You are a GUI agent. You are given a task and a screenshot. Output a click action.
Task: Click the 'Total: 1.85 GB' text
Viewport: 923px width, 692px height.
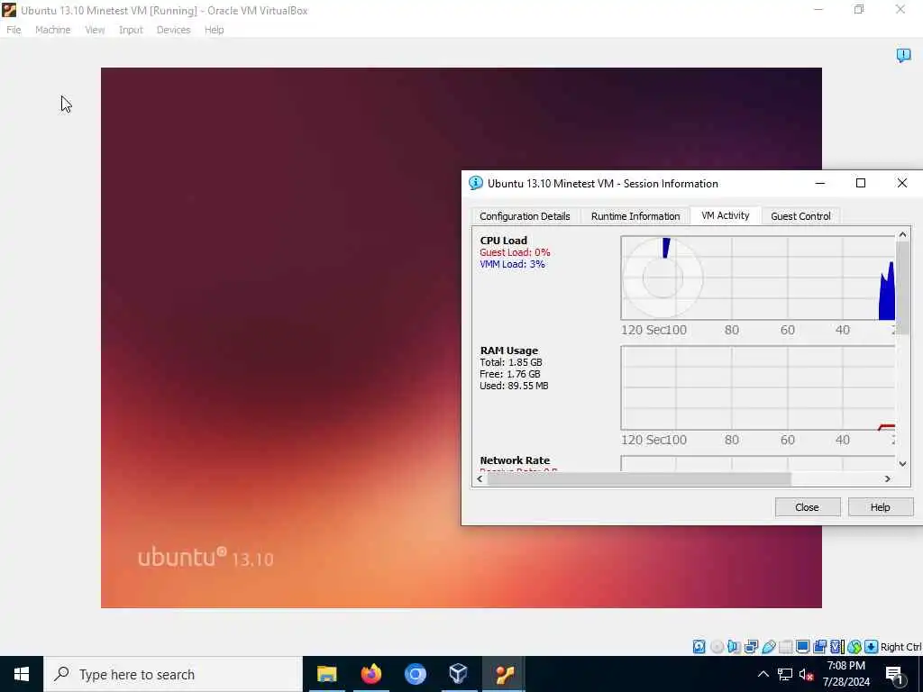(x=511, y=362)
